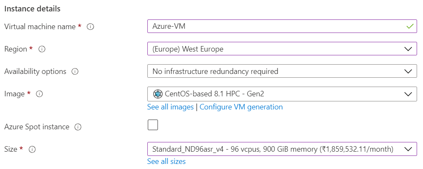Open the See all sizes link
423x169 pixels.
pos(166,161)
